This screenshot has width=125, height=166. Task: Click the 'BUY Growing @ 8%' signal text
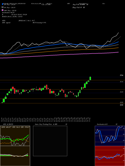(39, 23)
